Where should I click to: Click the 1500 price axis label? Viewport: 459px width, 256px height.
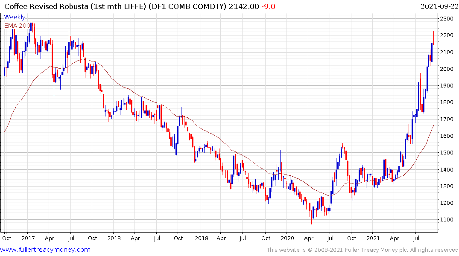tap(447, 153)
